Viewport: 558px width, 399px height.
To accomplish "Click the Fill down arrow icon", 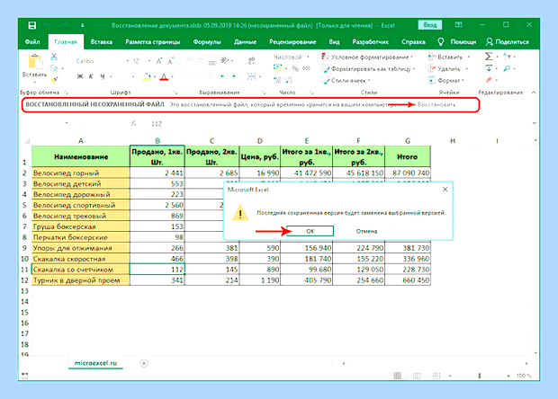I will [x=489, y=68].
